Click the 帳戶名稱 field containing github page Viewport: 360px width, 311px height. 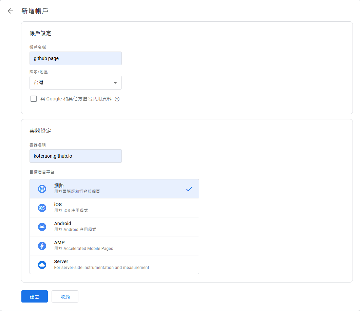pyautogui.click(x=76, y=58)
